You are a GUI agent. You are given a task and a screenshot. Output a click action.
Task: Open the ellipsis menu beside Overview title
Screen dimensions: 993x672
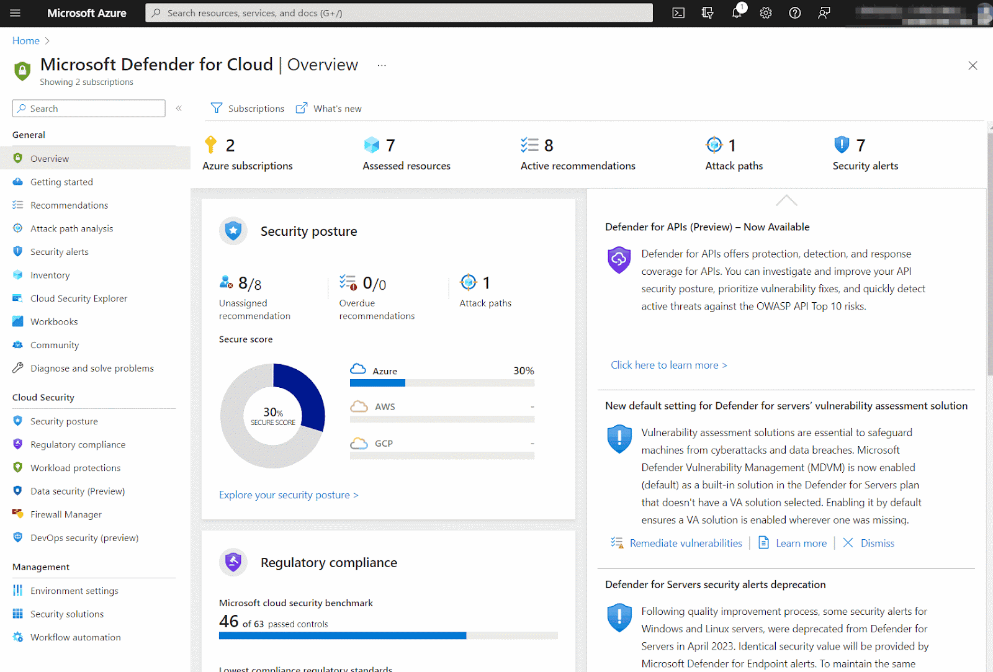pos(382,65)
